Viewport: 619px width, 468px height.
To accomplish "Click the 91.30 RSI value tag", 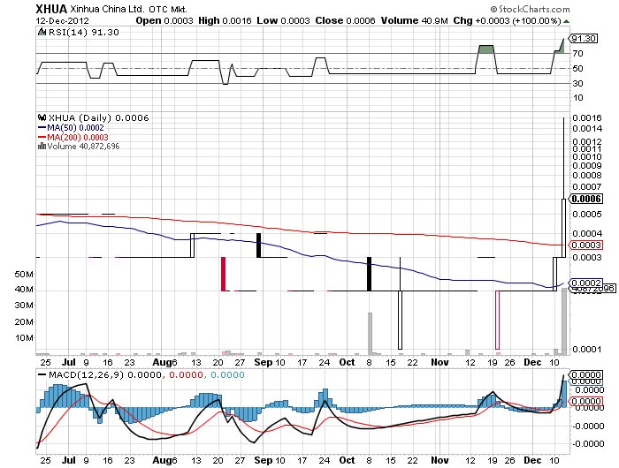I will coord(583,39).
